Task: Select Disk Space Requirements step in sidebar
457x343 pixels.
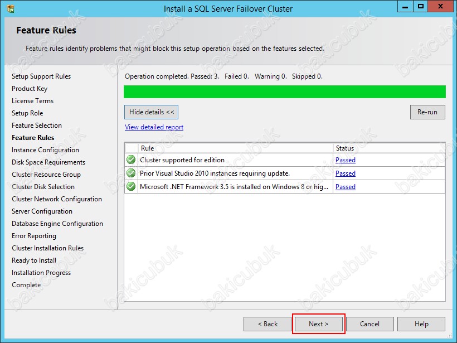Action: pos(48,162)
